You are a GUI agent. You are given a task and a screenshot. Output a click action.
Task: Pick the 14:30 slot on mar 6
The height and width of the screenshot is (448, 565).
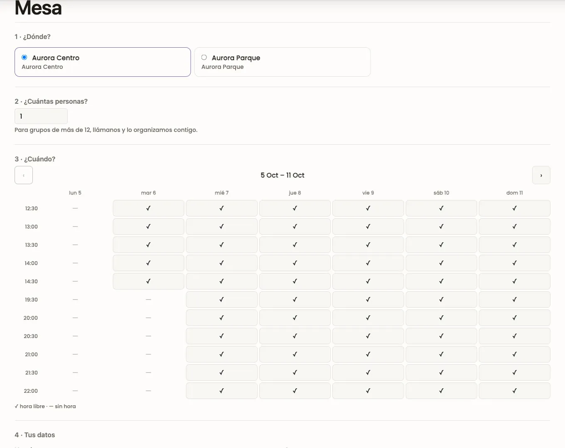click(148, 281)
